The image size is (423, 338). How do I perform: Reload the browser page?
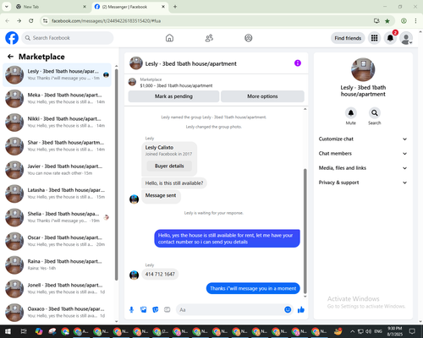(31, 21)
